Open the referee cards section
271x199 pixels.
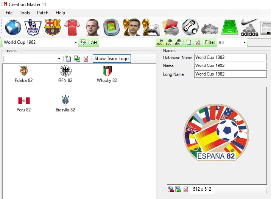[x=170, y=27]
